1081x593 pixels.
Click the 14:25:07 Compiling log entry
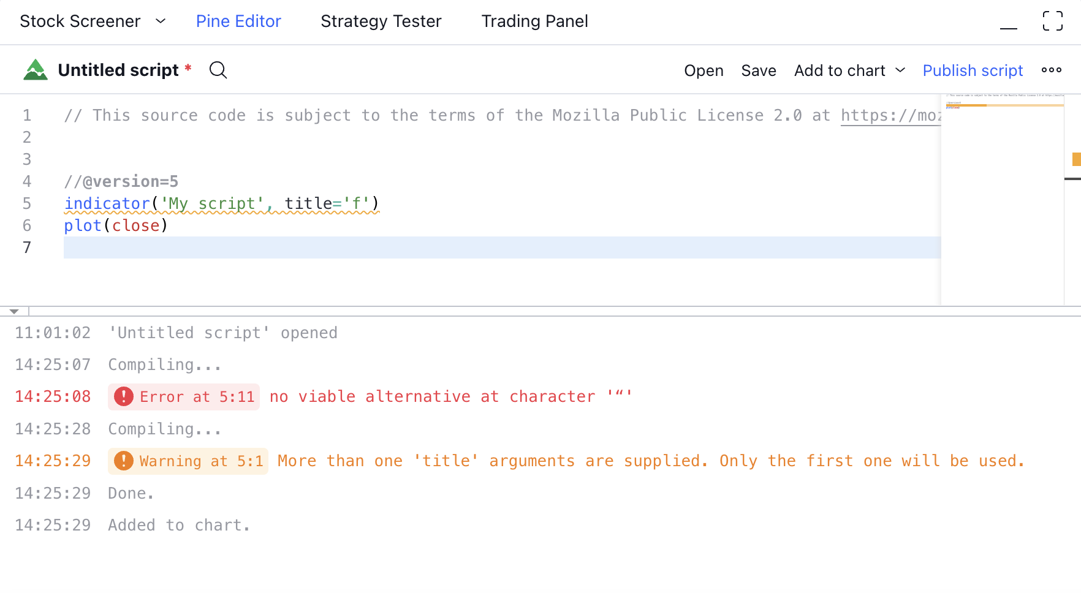pyautogui.click(x=165, y=365)
